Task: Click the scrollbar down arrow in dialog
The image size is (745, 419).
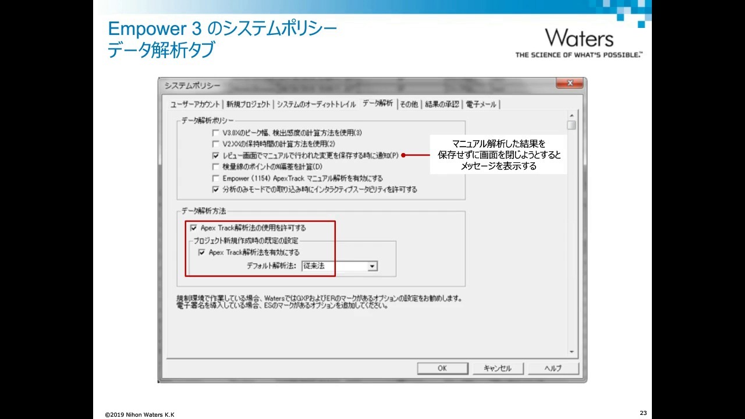Action: click(x=572, y=352)
